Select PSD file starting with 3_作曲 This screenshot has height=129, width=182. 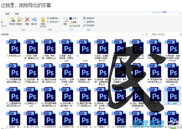(x=49, y=49)
